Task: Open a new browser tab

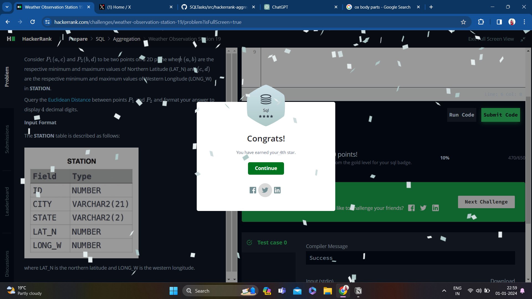Action: 431,7
